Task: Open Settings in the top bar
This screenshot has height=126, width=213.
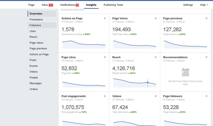Action: click(188, 5)
